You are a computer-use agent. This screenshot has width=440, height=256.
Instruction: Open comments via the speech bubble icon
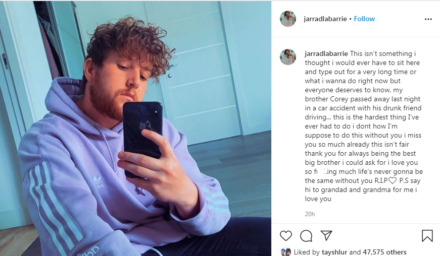coord(306,236)
